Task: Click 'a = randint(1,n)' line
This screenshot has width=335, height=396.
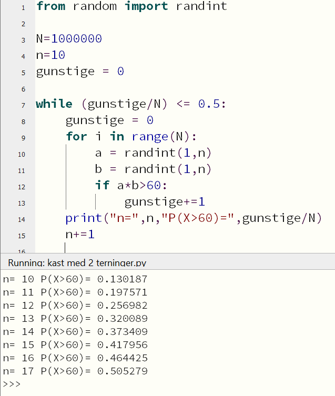Action: [x=153, y=153]
